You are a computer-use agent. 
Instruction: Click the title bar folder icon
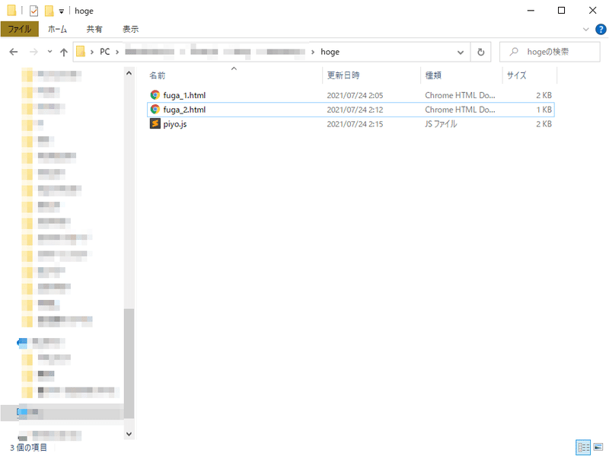coord(11,11)
